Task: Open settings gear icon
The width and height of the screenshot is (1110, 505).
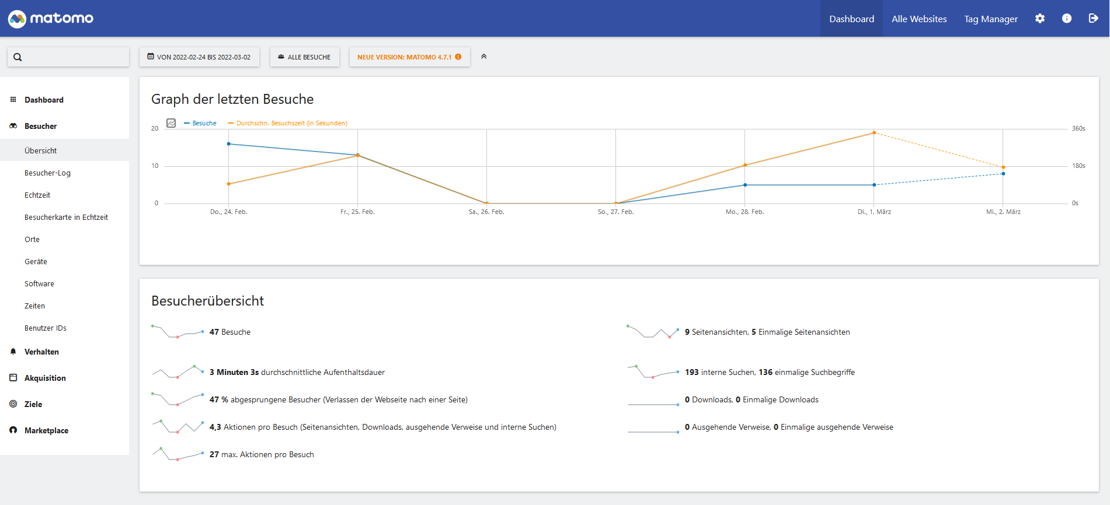Action: coord(1039,19)
